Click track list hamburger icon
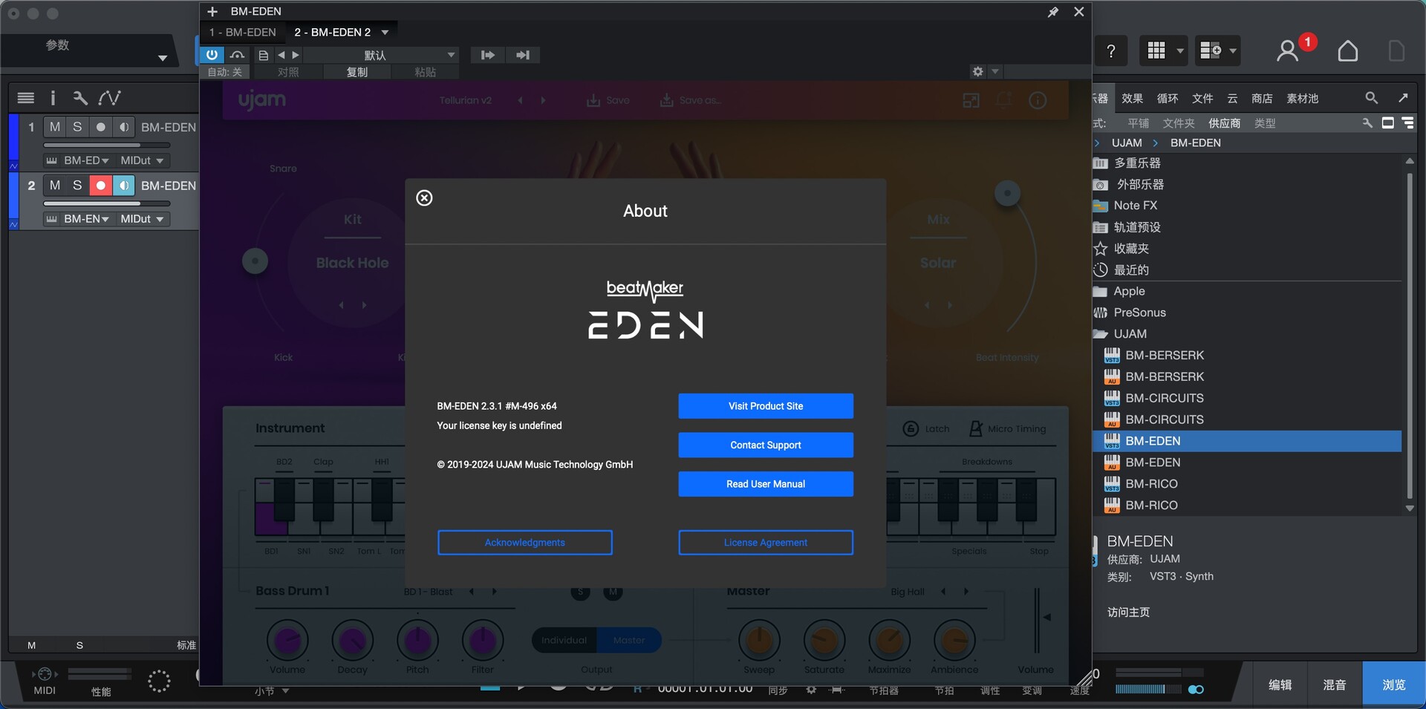The height and width of the screenshot is (709, 1426). click(26, 98)
